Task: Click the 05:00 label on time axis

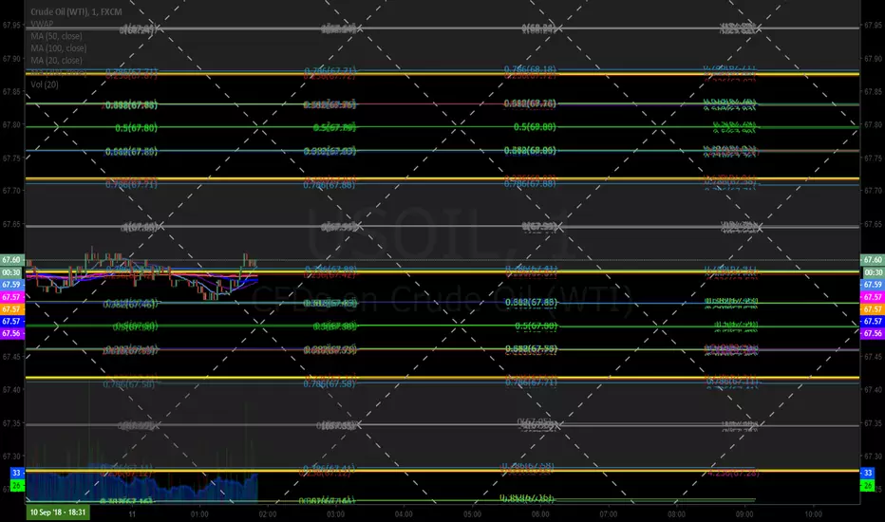Action: [x=473, y=514]
